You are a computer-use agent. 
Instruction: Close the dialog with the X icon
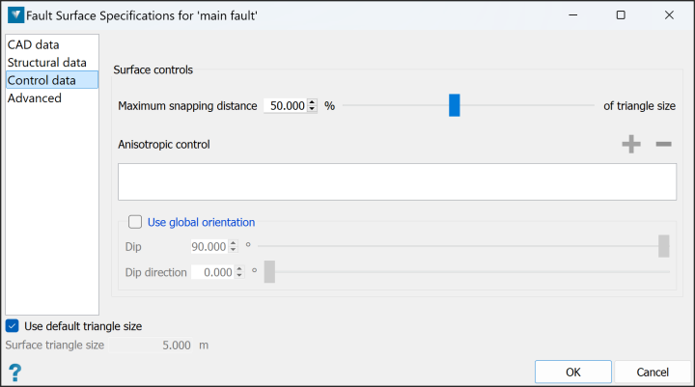point(669,15)
